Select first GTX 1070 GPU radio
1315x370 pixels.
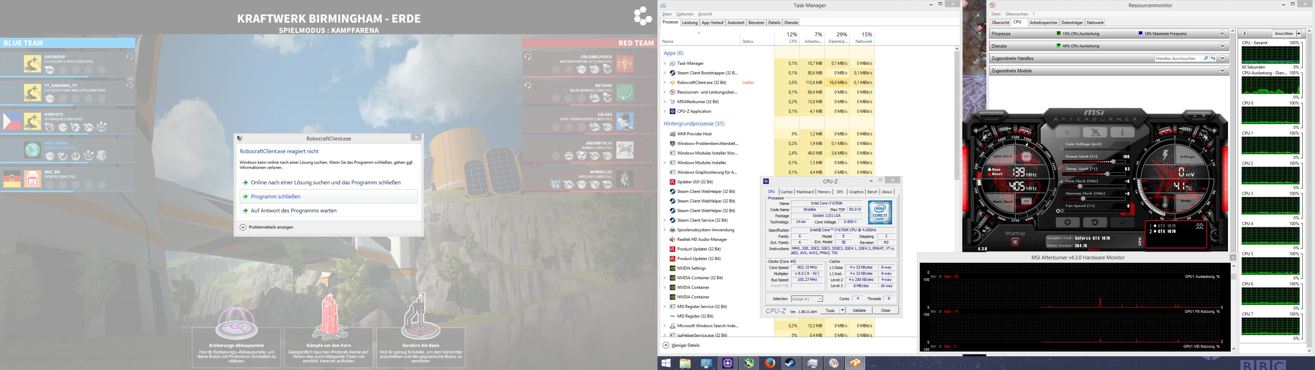pos(1155,225)
